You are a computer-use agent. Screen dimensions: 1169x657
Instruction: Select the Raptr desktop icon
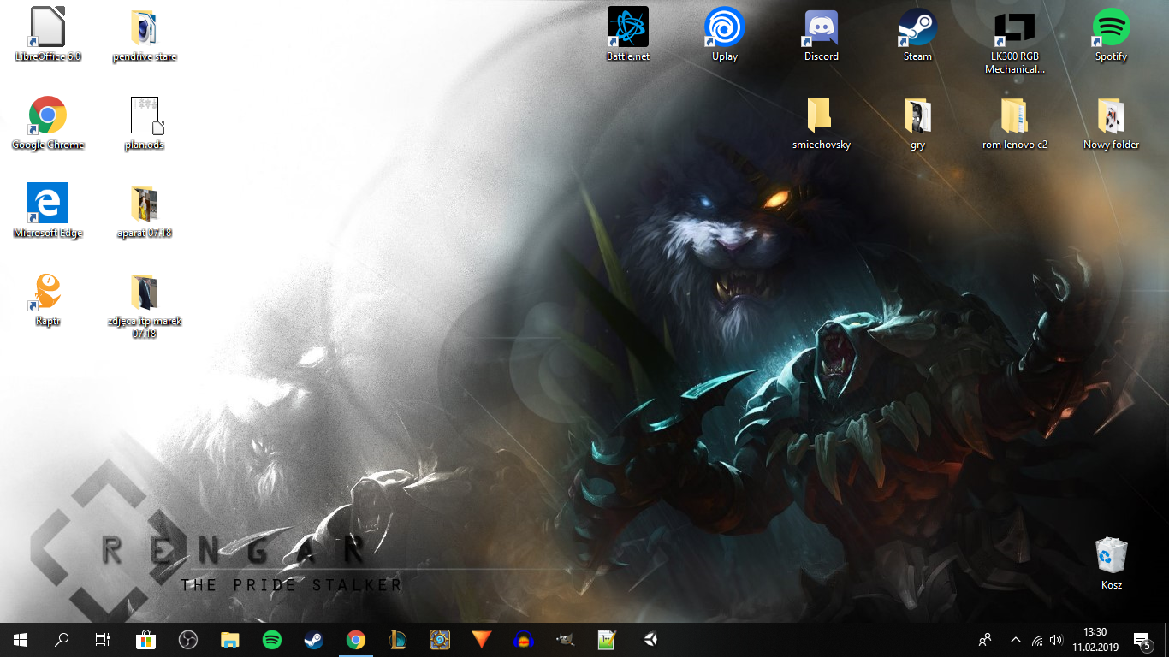[x=48, y=299]
